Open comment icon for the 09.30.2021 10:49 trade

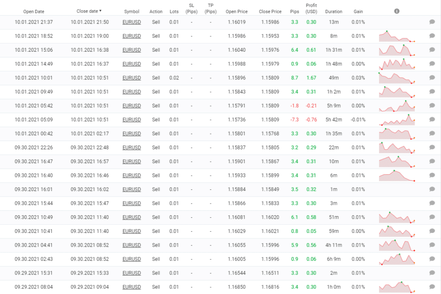432,217
